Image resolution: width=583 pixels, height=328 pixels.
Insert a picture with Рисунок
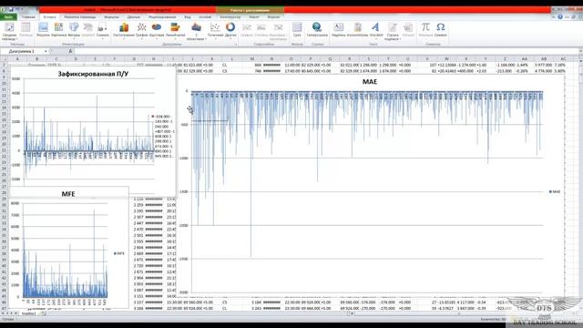43,30
